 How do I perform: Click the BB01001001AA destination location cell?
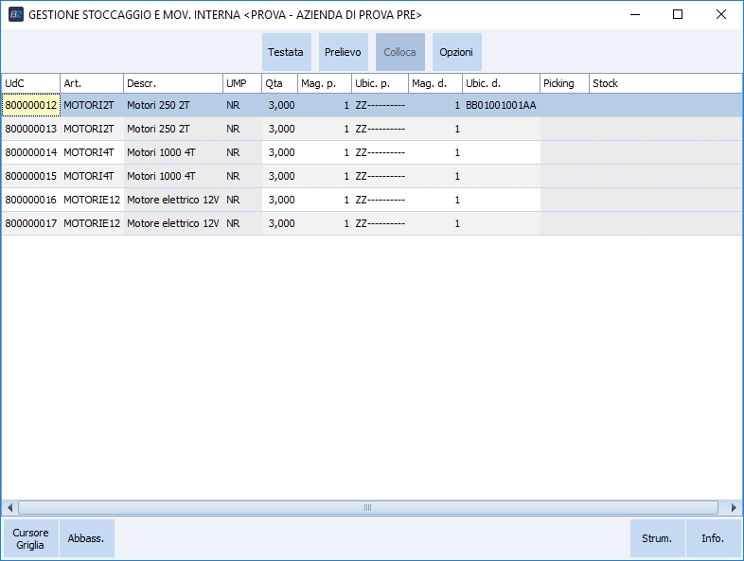pyautogui.click(x=501, y=105)
